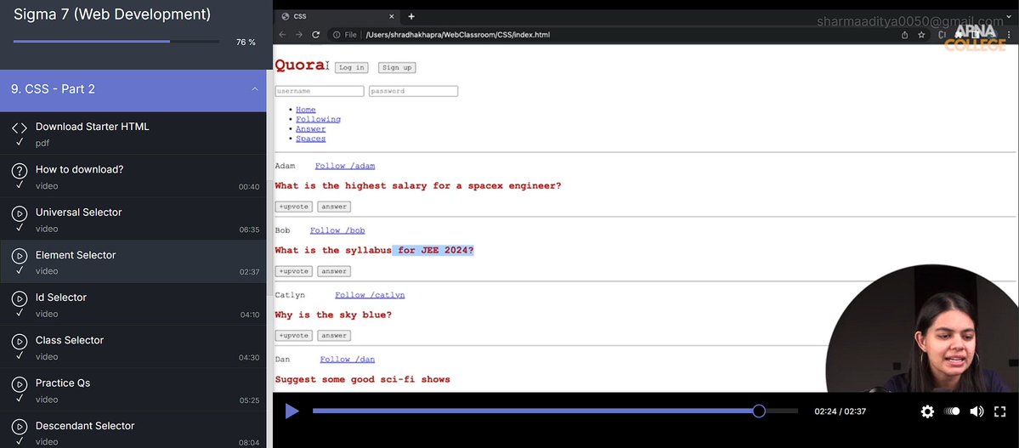1019x448 pixels.
Task: Click the Follow /bob link
Action: coord(337,231)
